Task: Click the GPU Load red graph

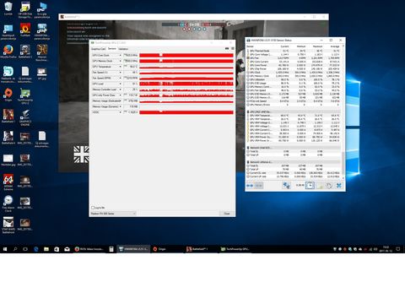Action: 186,84
